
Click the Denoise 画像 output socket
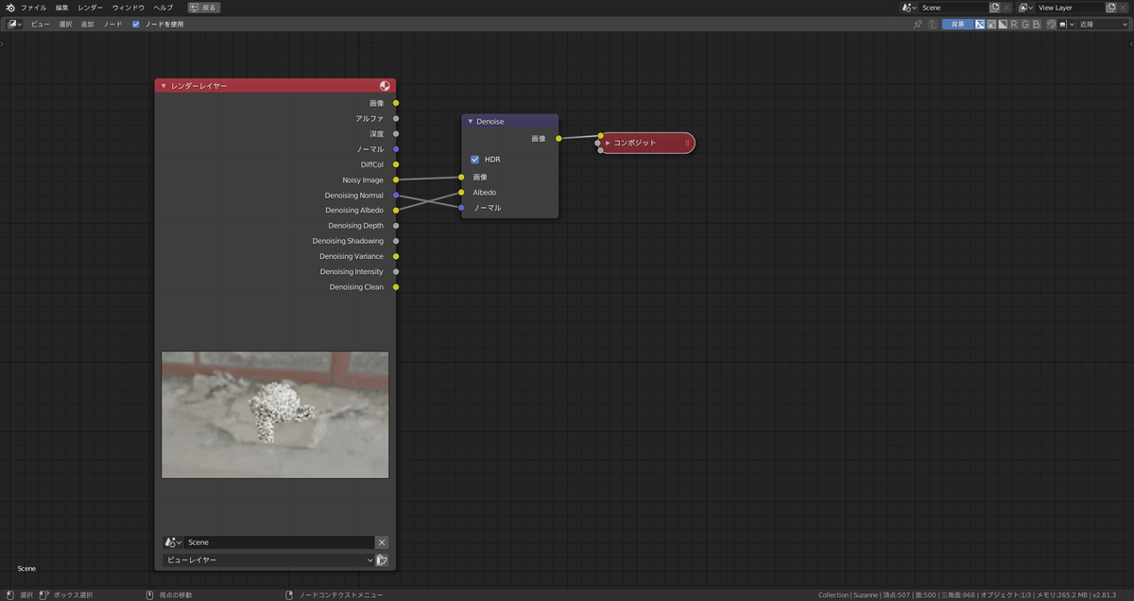558,138
